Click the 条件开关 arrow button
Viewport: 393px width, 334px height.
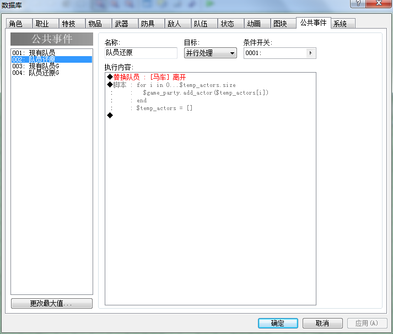point(311,53)
